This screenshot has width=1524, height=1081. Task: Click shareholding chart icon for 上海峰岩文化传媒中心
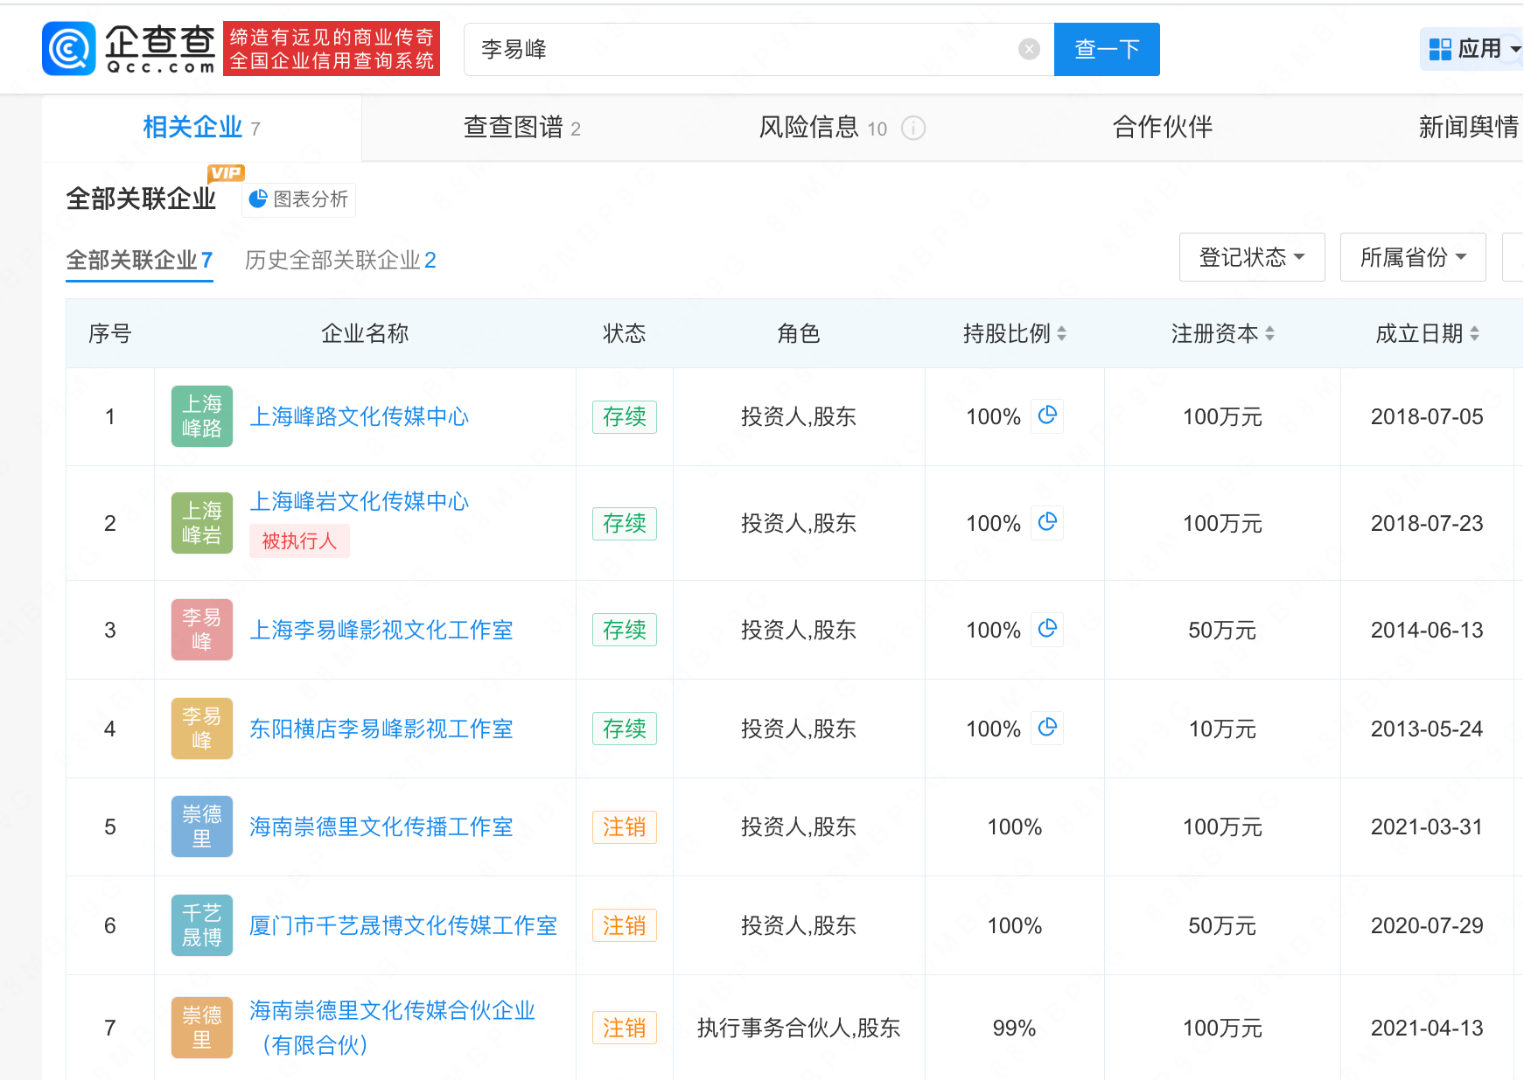pyautogui.click(x=1047, y=522)
